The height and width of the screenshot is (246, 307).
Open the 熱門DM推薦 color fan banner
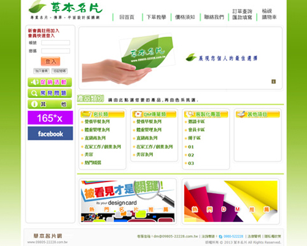231,201
